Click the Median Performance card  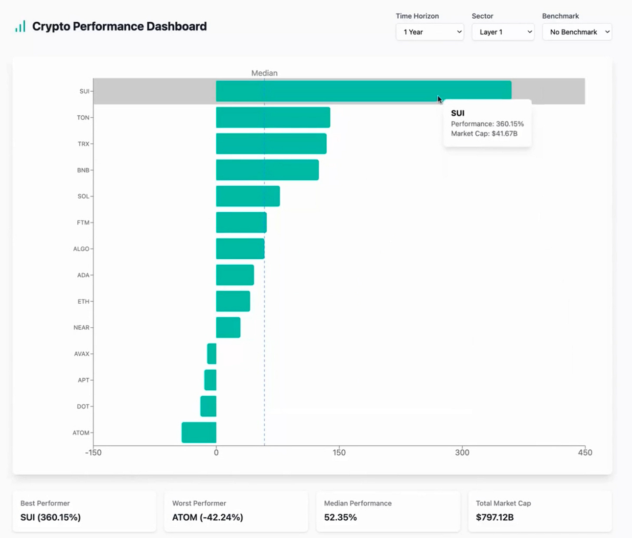pos(388,511)
